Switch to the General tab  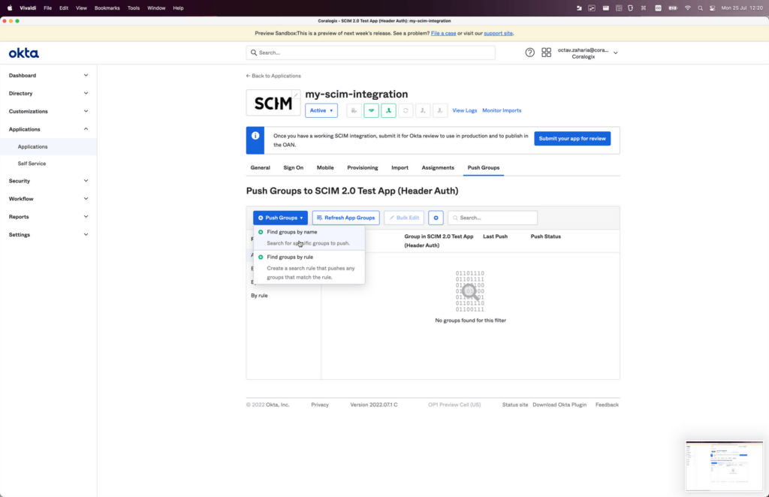coord(260,167)
